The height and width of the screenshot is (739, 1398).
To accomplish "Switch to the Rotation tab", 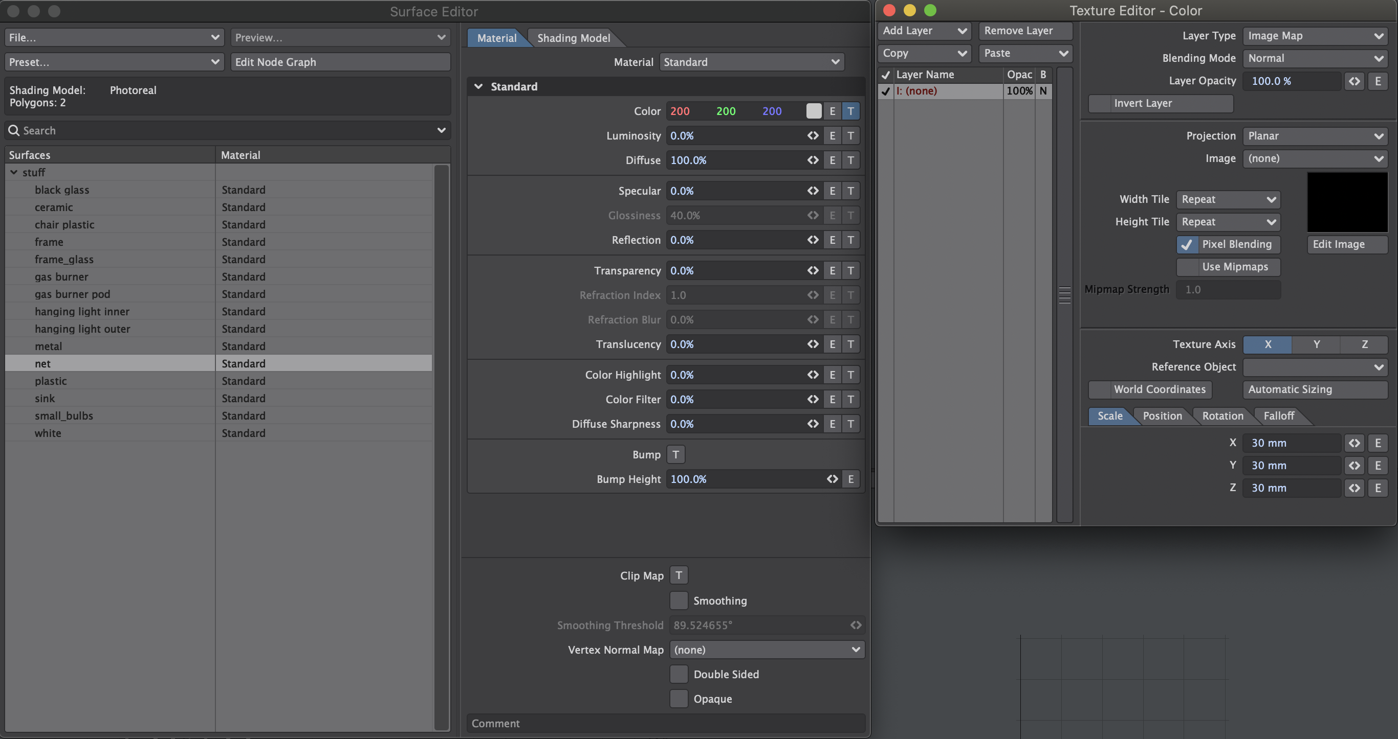I will (x=1222, y=416).
